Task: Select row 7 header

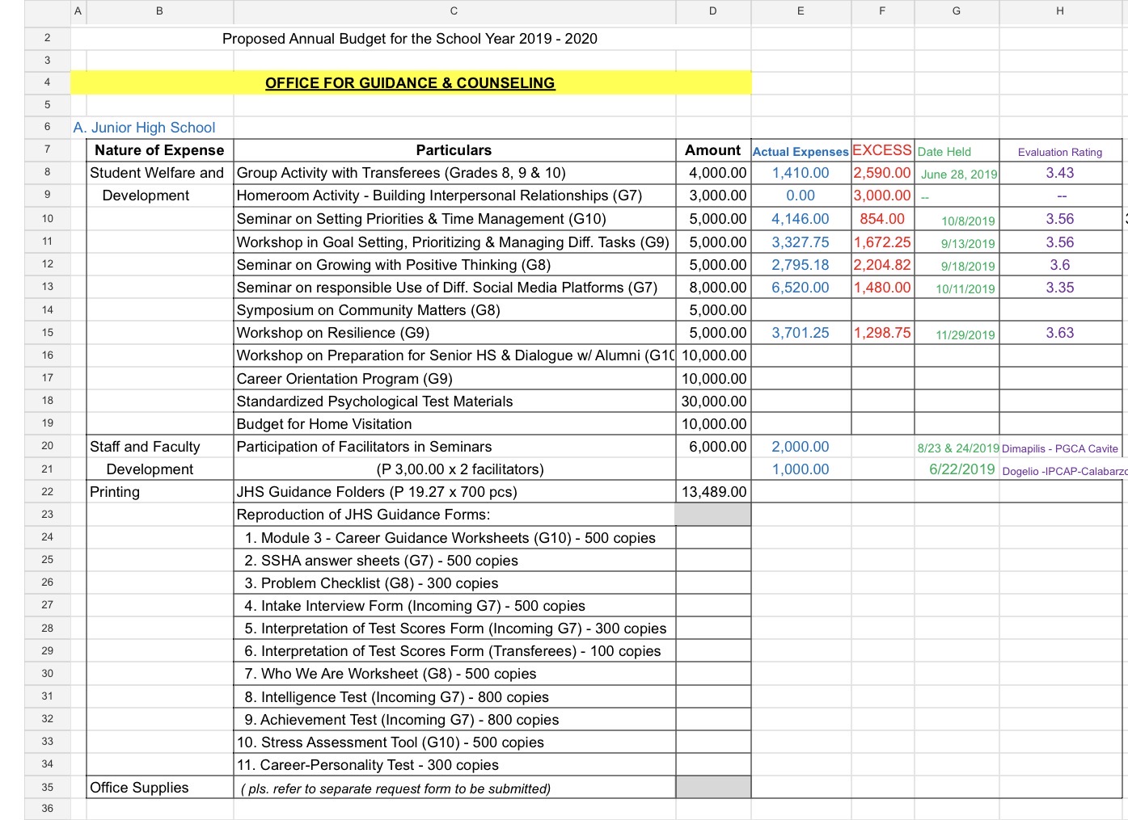Action: [x=47, y=149]
